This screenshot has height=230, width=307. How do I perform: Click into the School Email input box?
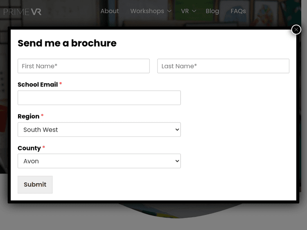pos(99,98)
